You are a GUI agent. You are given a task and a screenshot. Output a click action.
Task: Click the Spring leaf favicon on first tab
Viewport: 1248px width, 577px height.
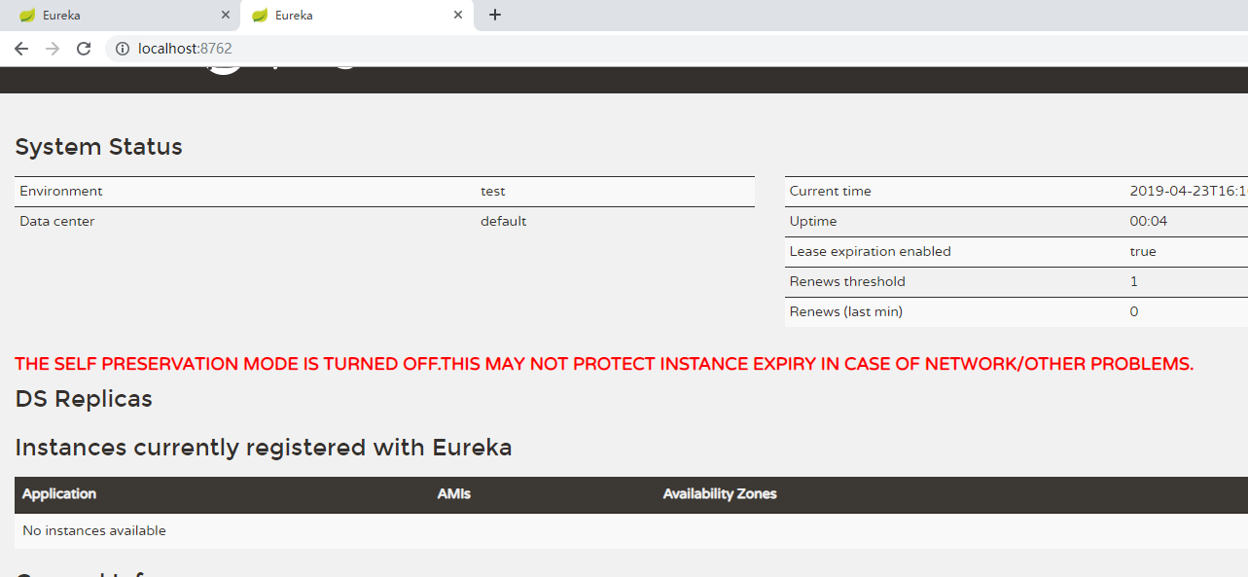click(x=27, y=16)
